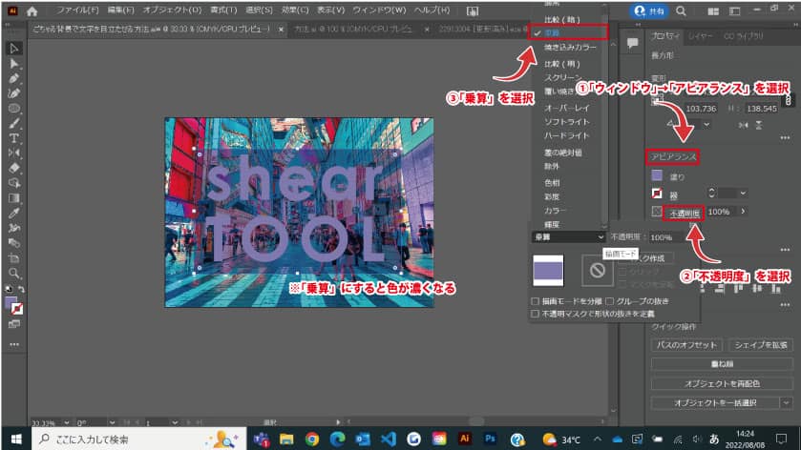Click the flip horizontal icon
Viewport: 801px width, 450px height.
(x=744, y=125)
